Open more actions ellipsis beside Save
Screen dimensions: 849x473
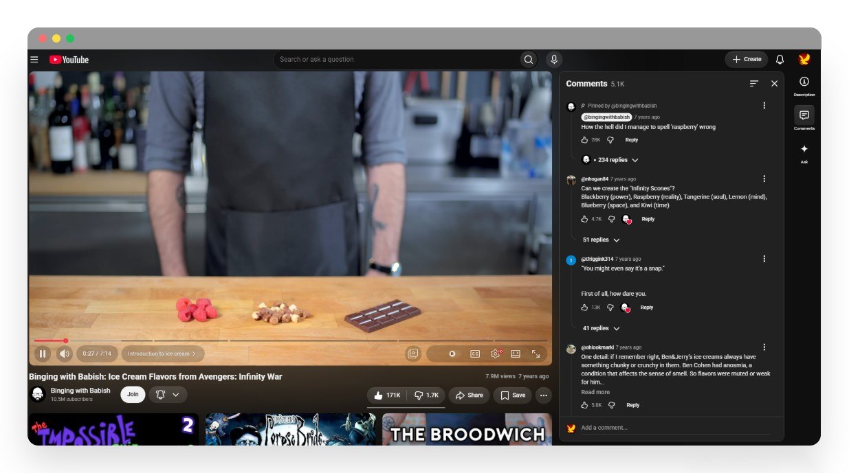544,395
